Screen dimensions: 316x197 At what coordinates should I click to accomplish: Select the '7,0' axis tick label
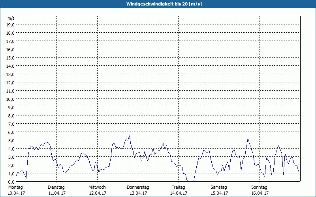(x=12, y=124)
